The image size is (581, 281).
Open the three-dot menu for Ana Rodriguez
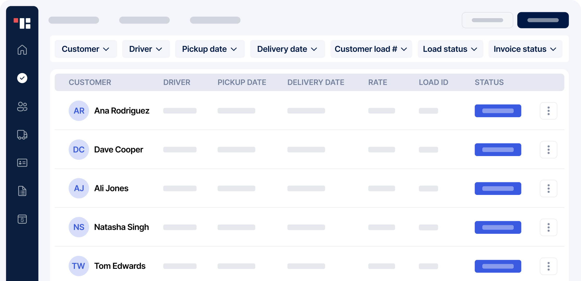(x=549, y=111)
